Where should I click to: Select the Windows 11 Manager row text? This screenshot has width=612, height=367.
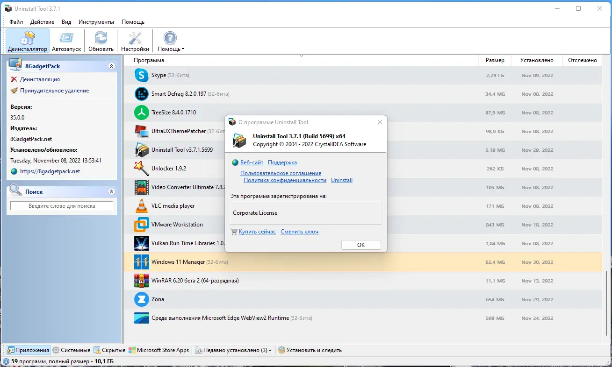tap(190, 262)
